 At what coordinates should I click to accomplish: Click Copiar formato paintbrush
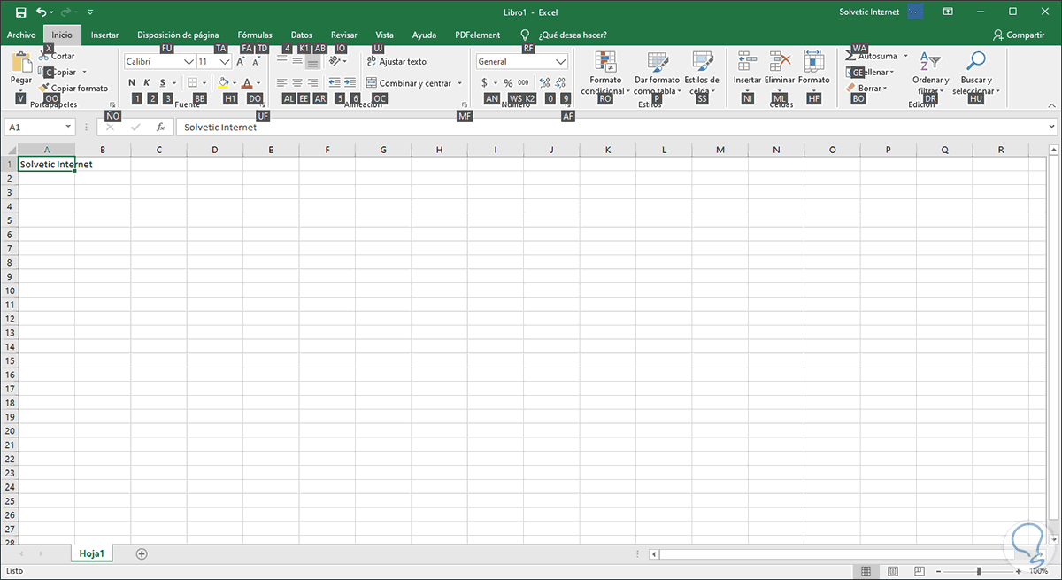click(73, 88)
